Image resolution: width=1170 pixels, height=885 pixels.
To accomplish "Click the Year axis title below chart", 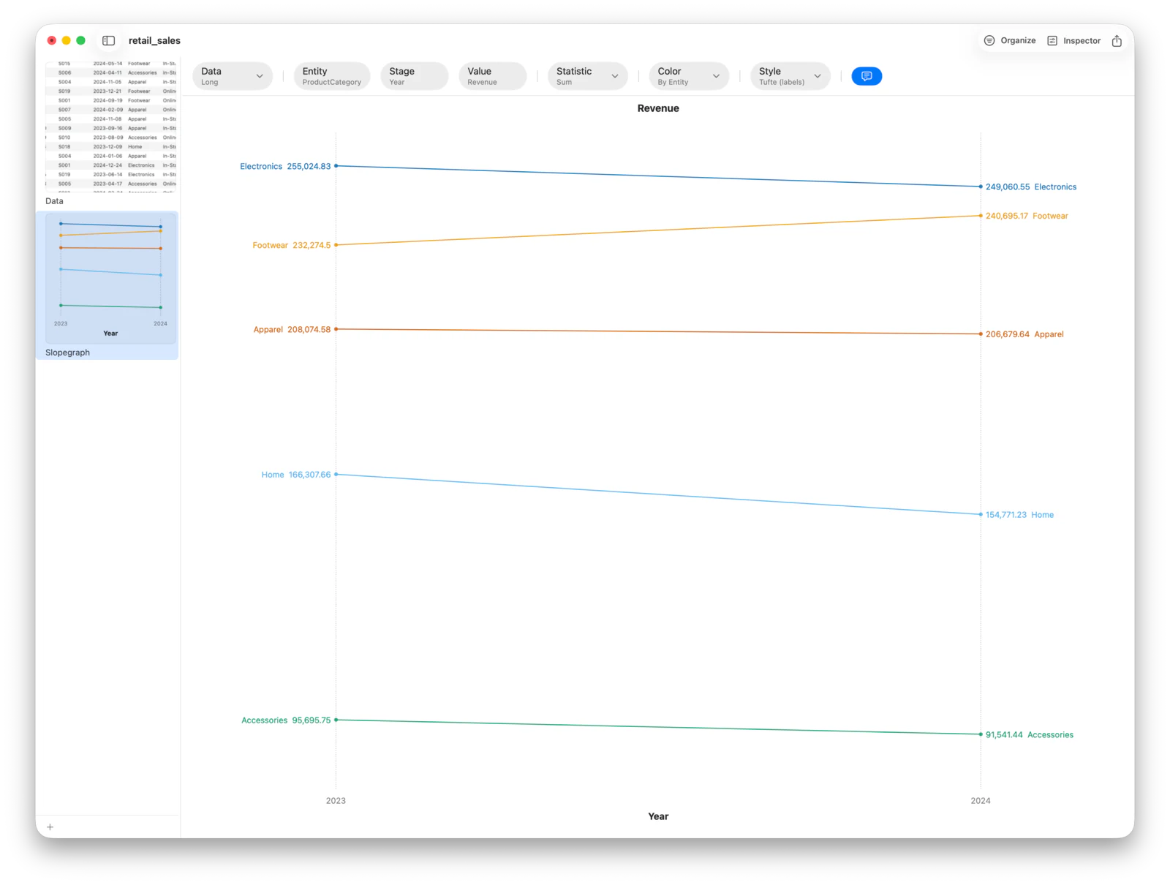I will [658, 816].
